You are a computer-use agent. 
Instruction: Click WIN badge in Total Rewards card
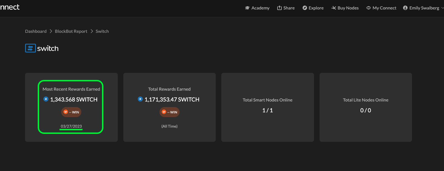click(170, 112)
